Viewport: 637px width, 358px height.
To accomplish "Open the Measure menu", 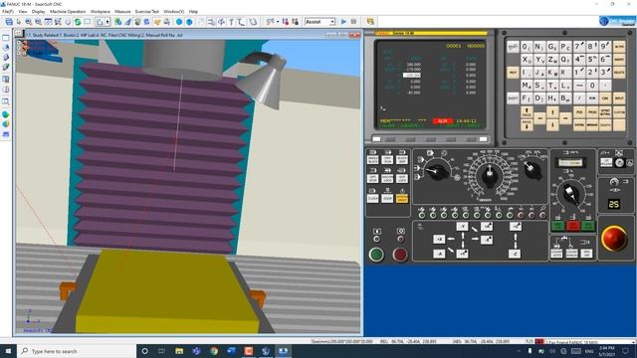I will point(122,11).
